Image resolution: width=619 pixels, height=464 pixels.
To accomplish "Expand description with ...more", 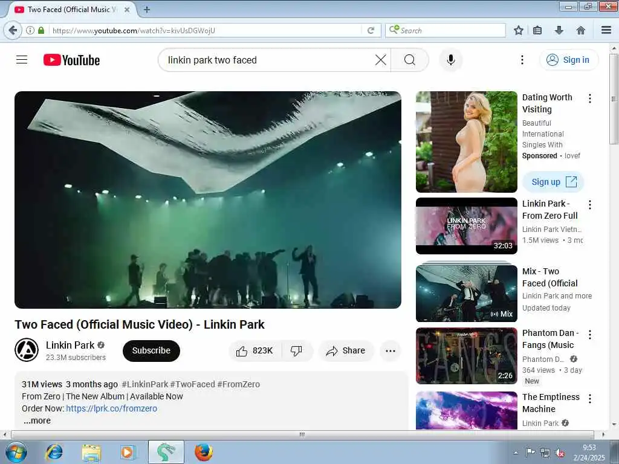I will [37, 420].
